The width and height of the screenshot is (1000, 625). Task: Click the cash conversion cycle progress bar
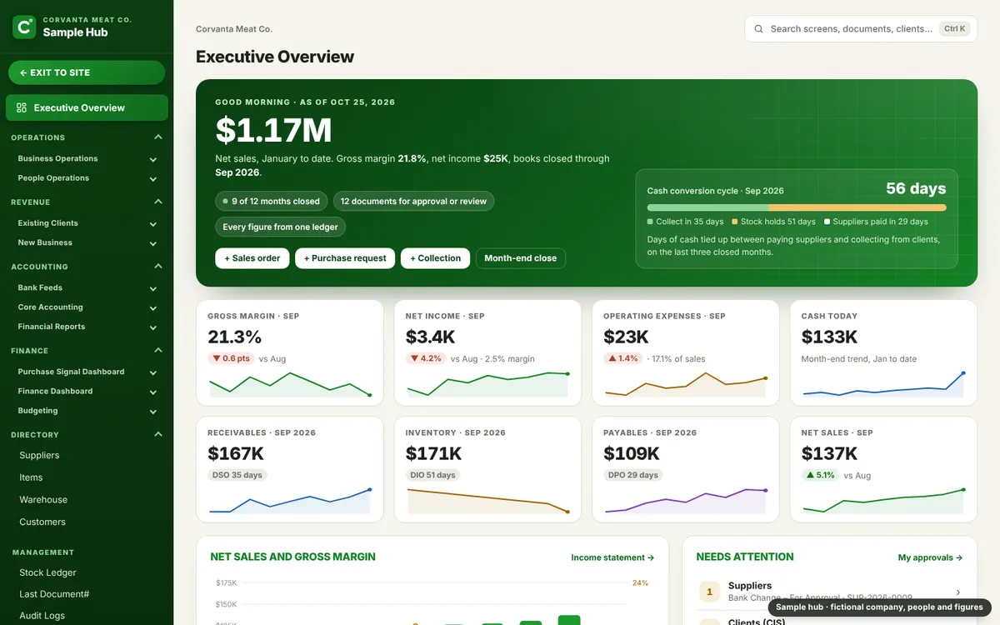(x=797, y=207)
